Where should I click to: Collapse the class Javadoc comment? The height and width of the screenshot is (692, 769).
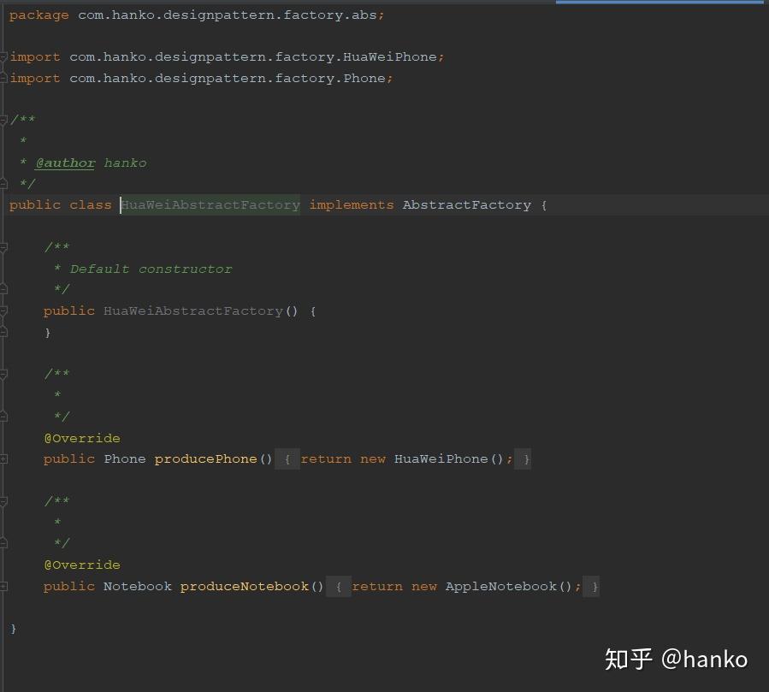3,120
